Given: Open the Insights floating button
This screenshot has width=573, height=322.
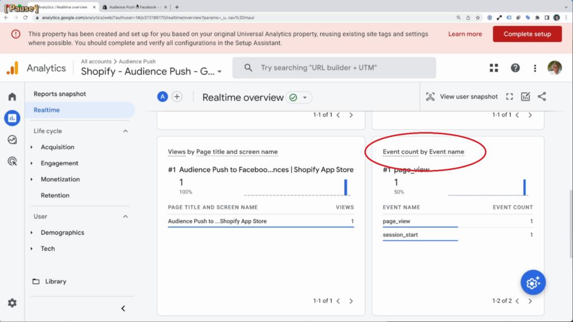Looking at the screenshot, I should click(x=533, y=282).
